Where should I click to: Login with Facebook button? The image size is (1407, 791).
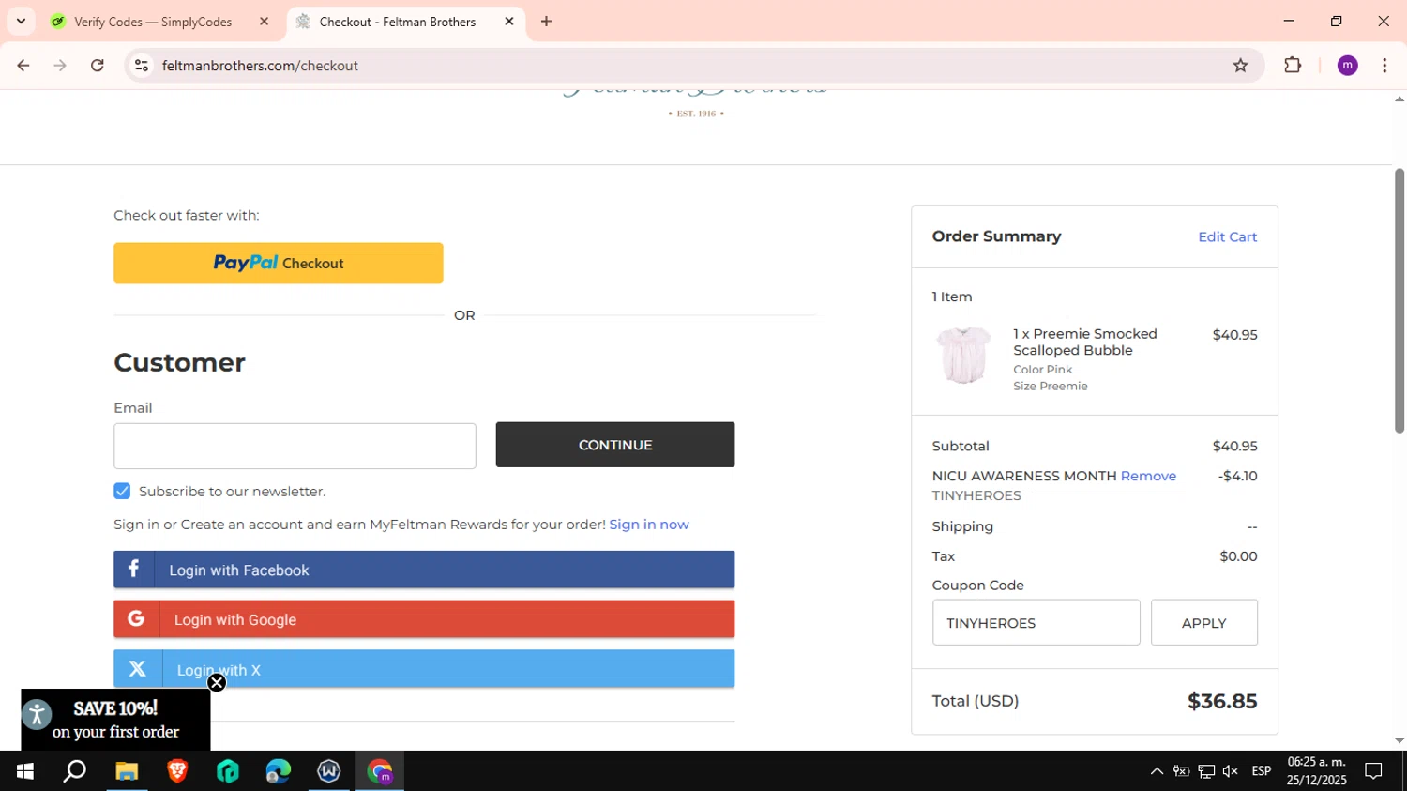(x=424, y=570)
